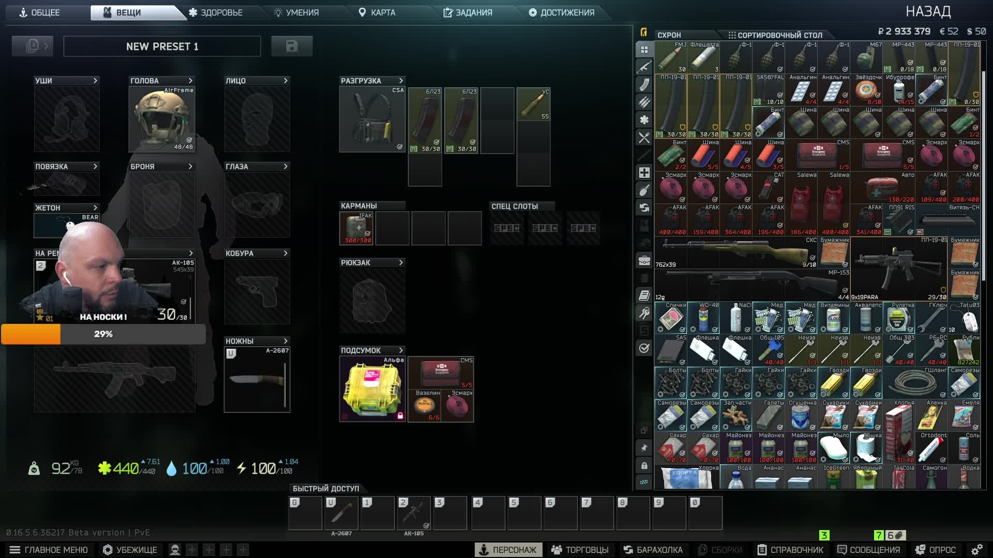This screenshot has width=993, height=558.
Task: Select weapons filter icon in stash sidebar
Action: pyautogui.click(x=644, y=67)
